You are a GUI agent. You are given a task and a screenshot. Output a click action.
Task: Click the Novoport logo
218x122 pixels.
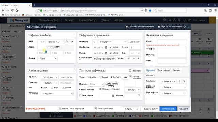pos(19,20)
